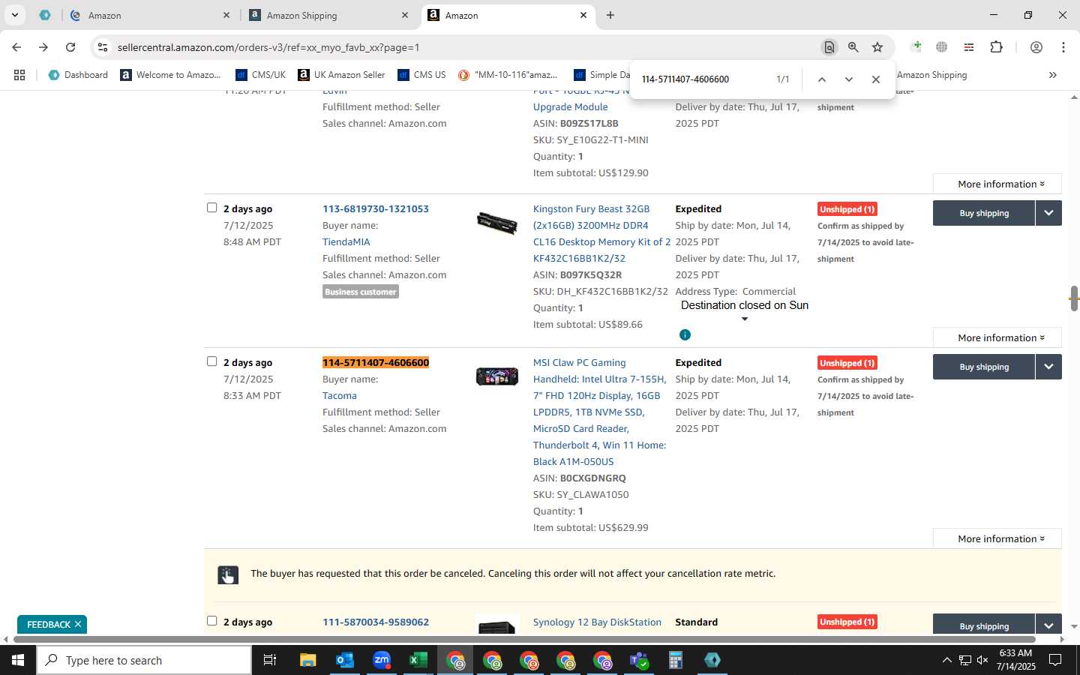Click vertical scrollbar thumb
The image size is (1080, 675).
[1073, 298]
